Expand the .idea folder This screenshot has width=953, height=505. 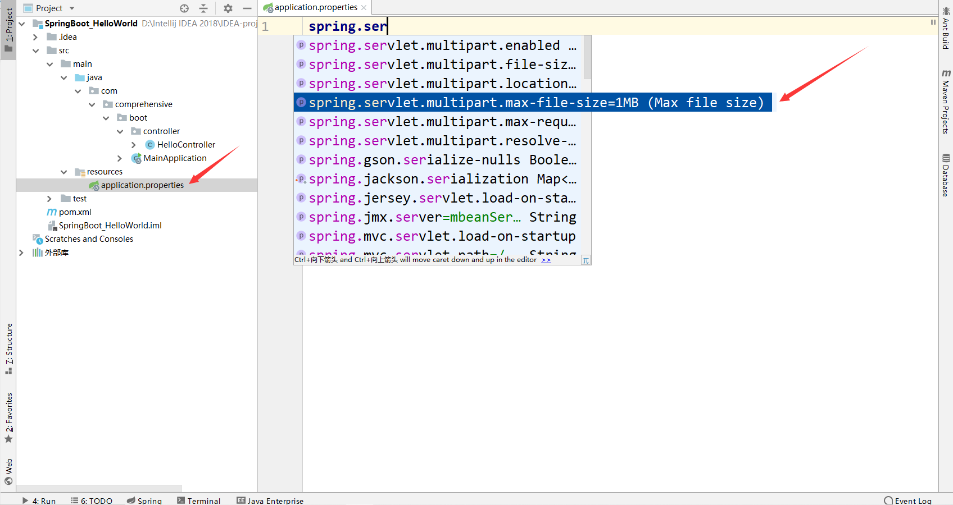[35, 37]
